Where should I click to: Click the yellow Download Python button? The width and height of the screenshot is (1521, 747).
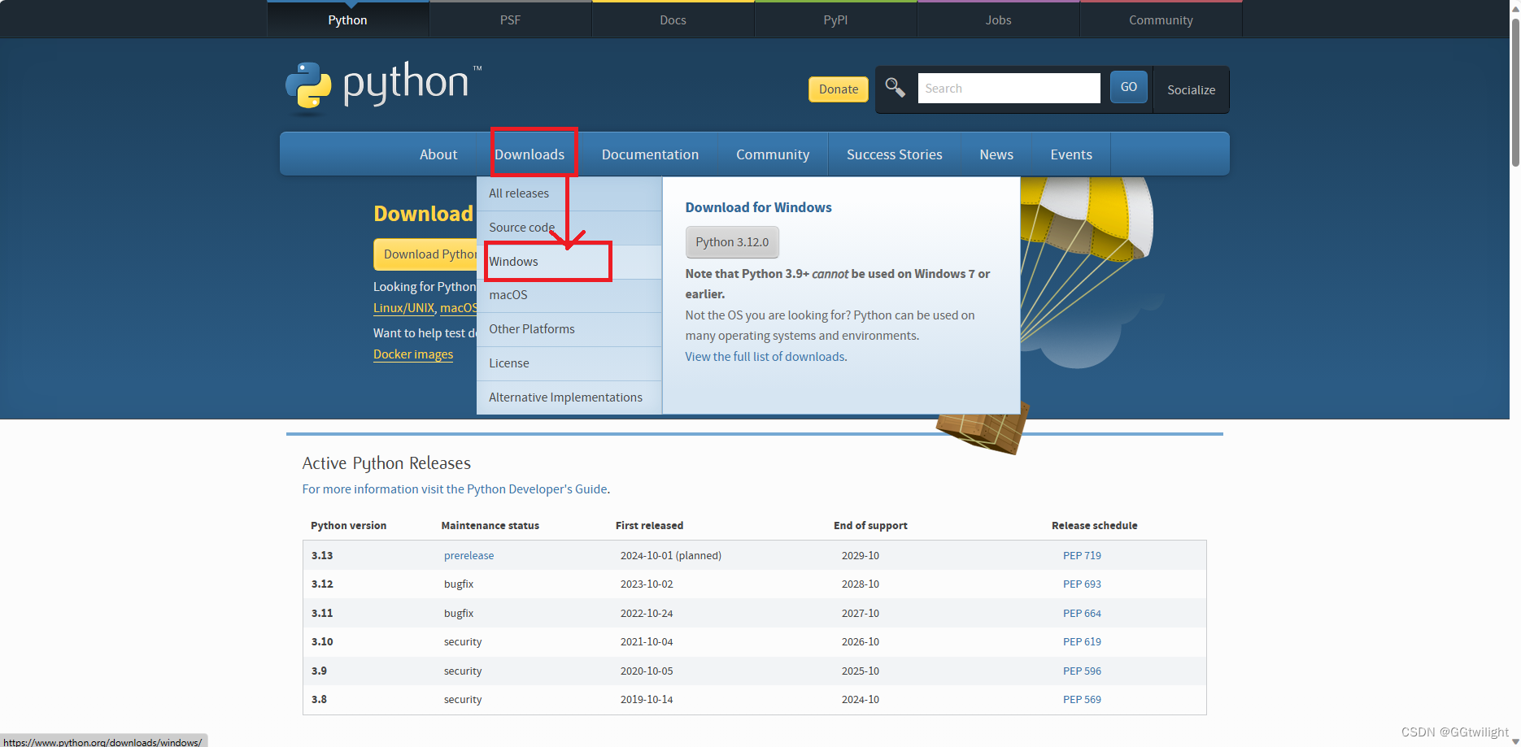coord(425,254)
